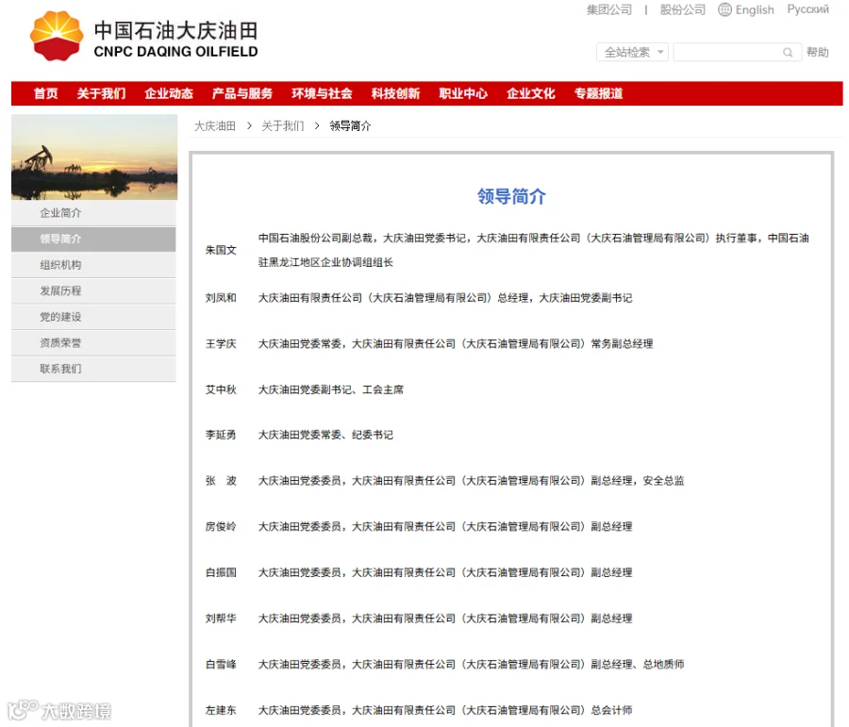The height and width of the screenshot is (727, 849).
Task: Click the name 李延勇
Action: pos(221,435)
